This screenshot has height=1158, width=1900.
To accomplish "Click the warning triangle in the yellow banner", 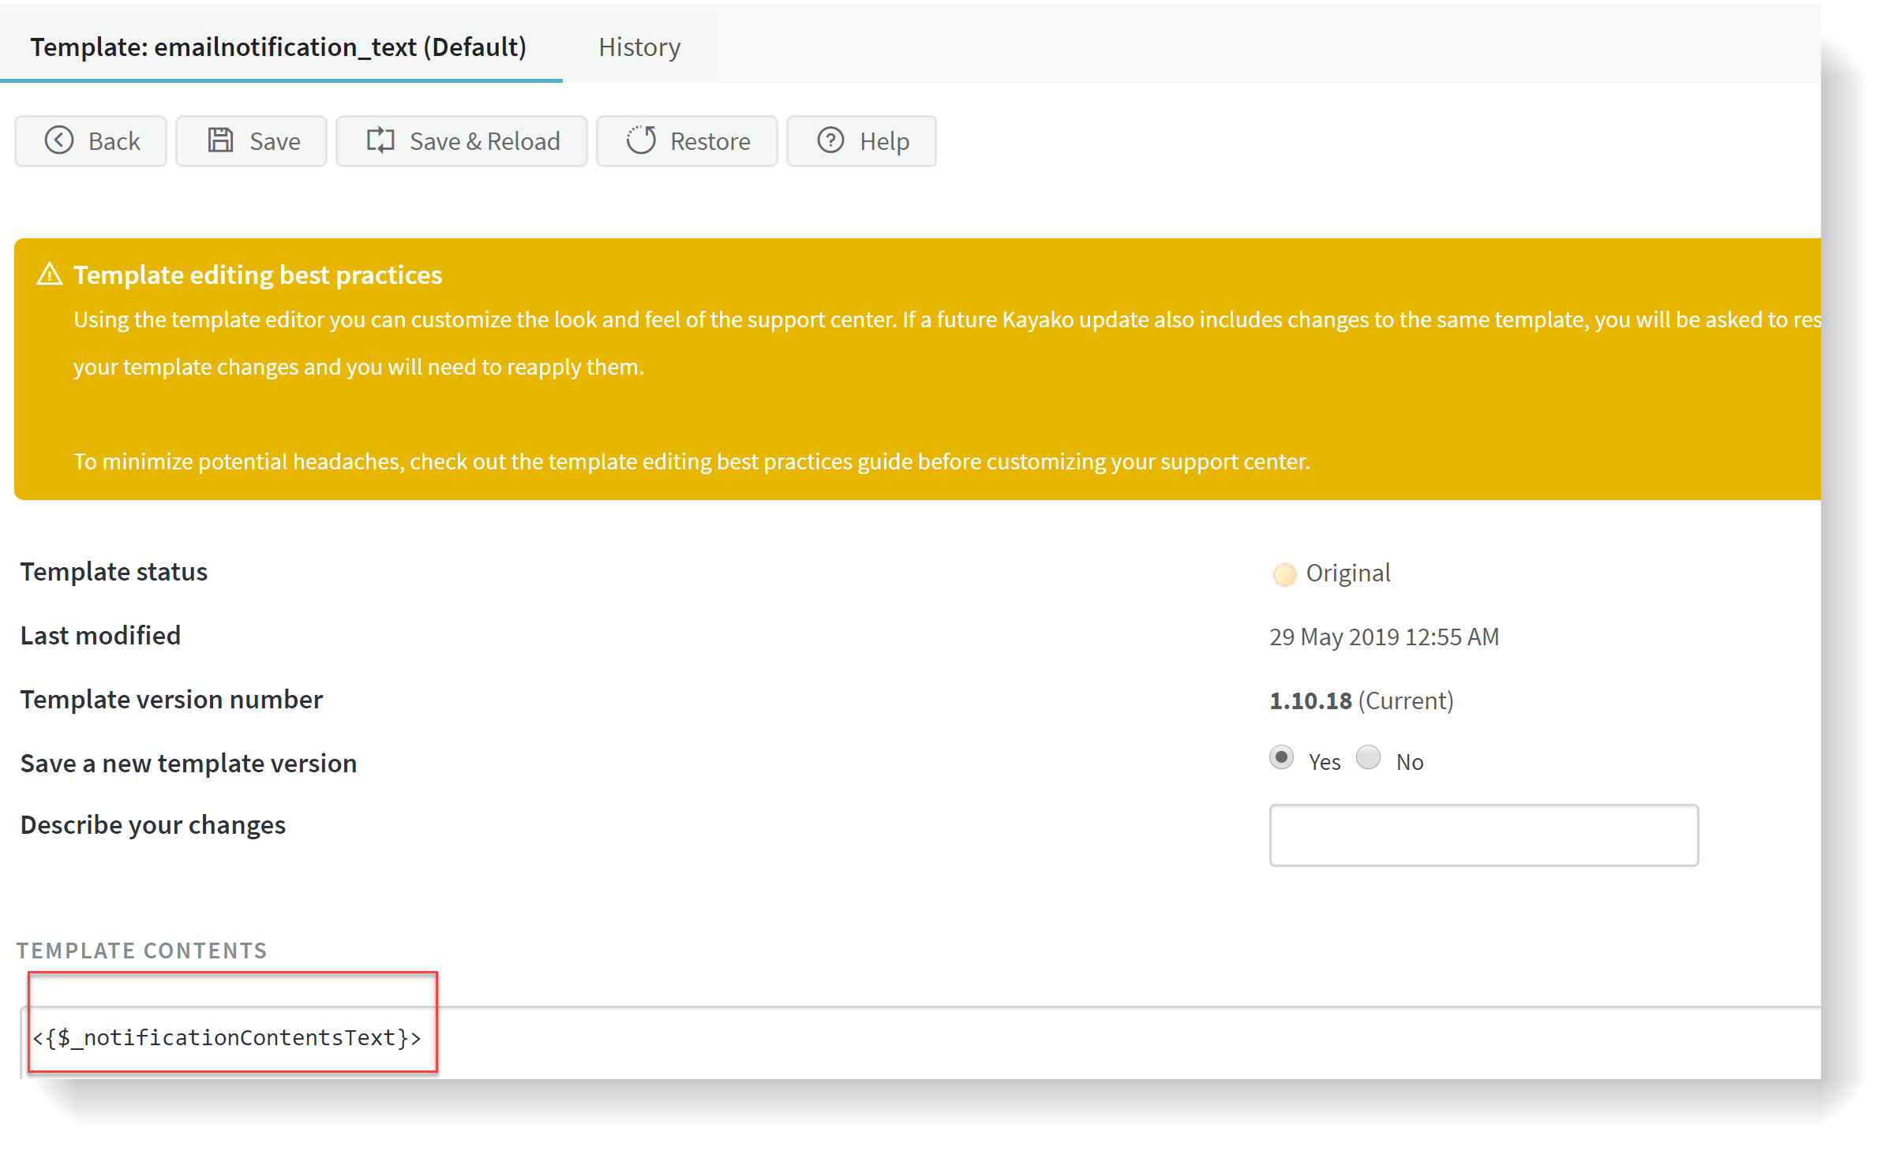I will (x=49, y=274).
